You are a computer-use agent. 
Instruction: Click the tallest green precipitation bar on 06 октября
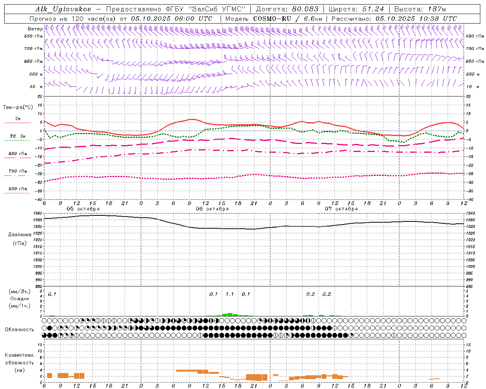pos(230,315)
